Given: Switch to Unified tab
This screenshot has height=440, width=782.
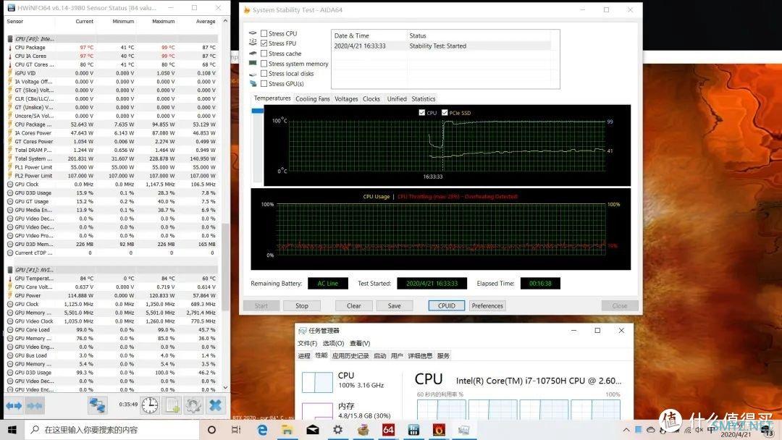Looking at the screenshot, I should tap(397, 98).
